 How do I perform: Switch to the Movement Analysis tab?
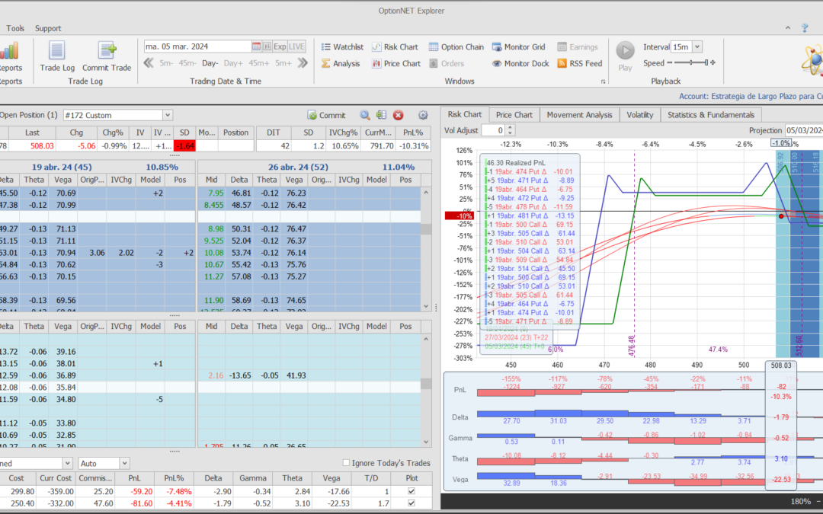pos(580,115)
